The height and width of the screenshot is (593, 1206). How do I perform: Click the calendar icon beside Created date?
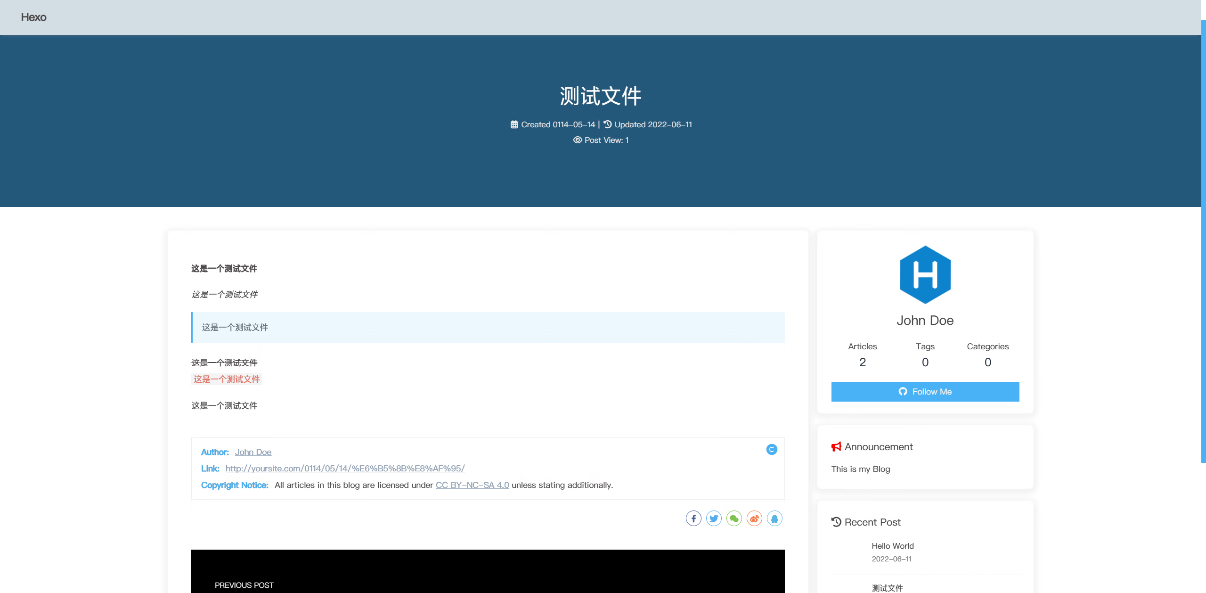514,124
